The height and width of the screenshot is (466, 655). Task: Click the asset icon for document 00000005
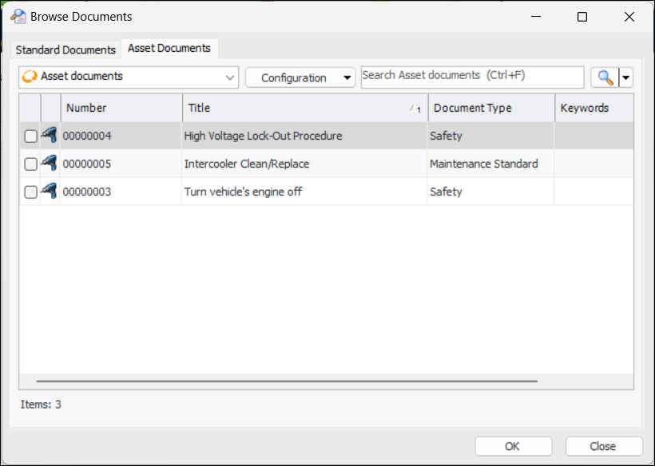pos(49,164)
